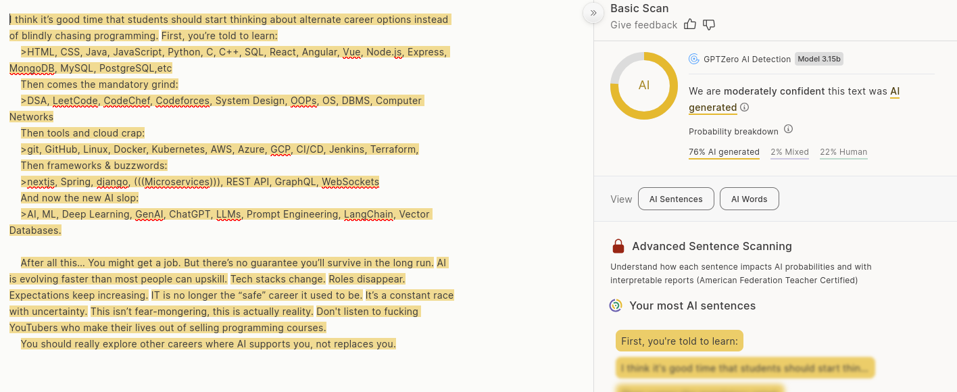
Task: Click the final sentence "You should really explore other careers"
Action: coord(208,344)
